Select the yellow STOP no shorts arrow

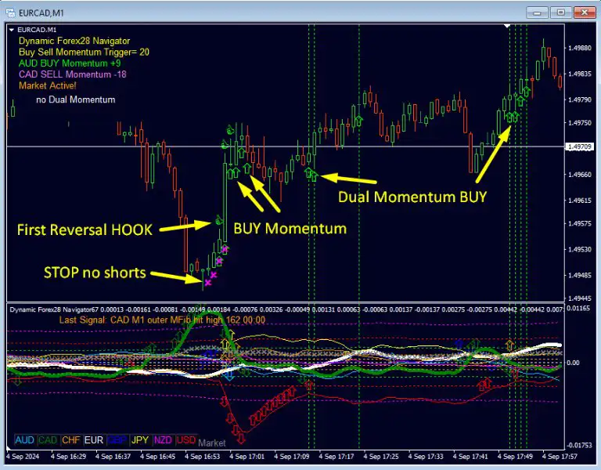pyautogui.click(x=176, y=275)
